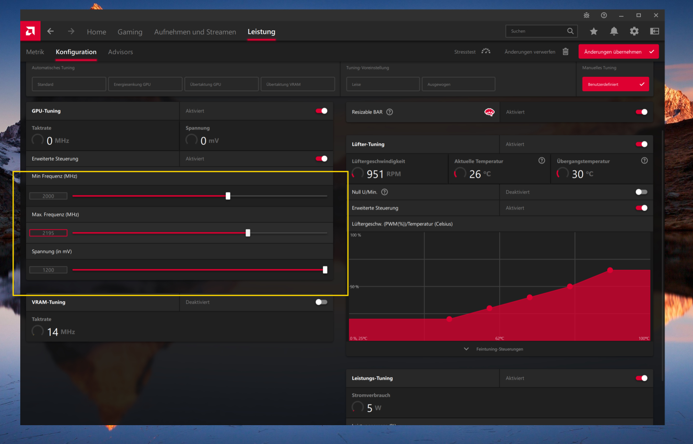Click the Min Frequenz value field 2000

(x=48, y=196)
